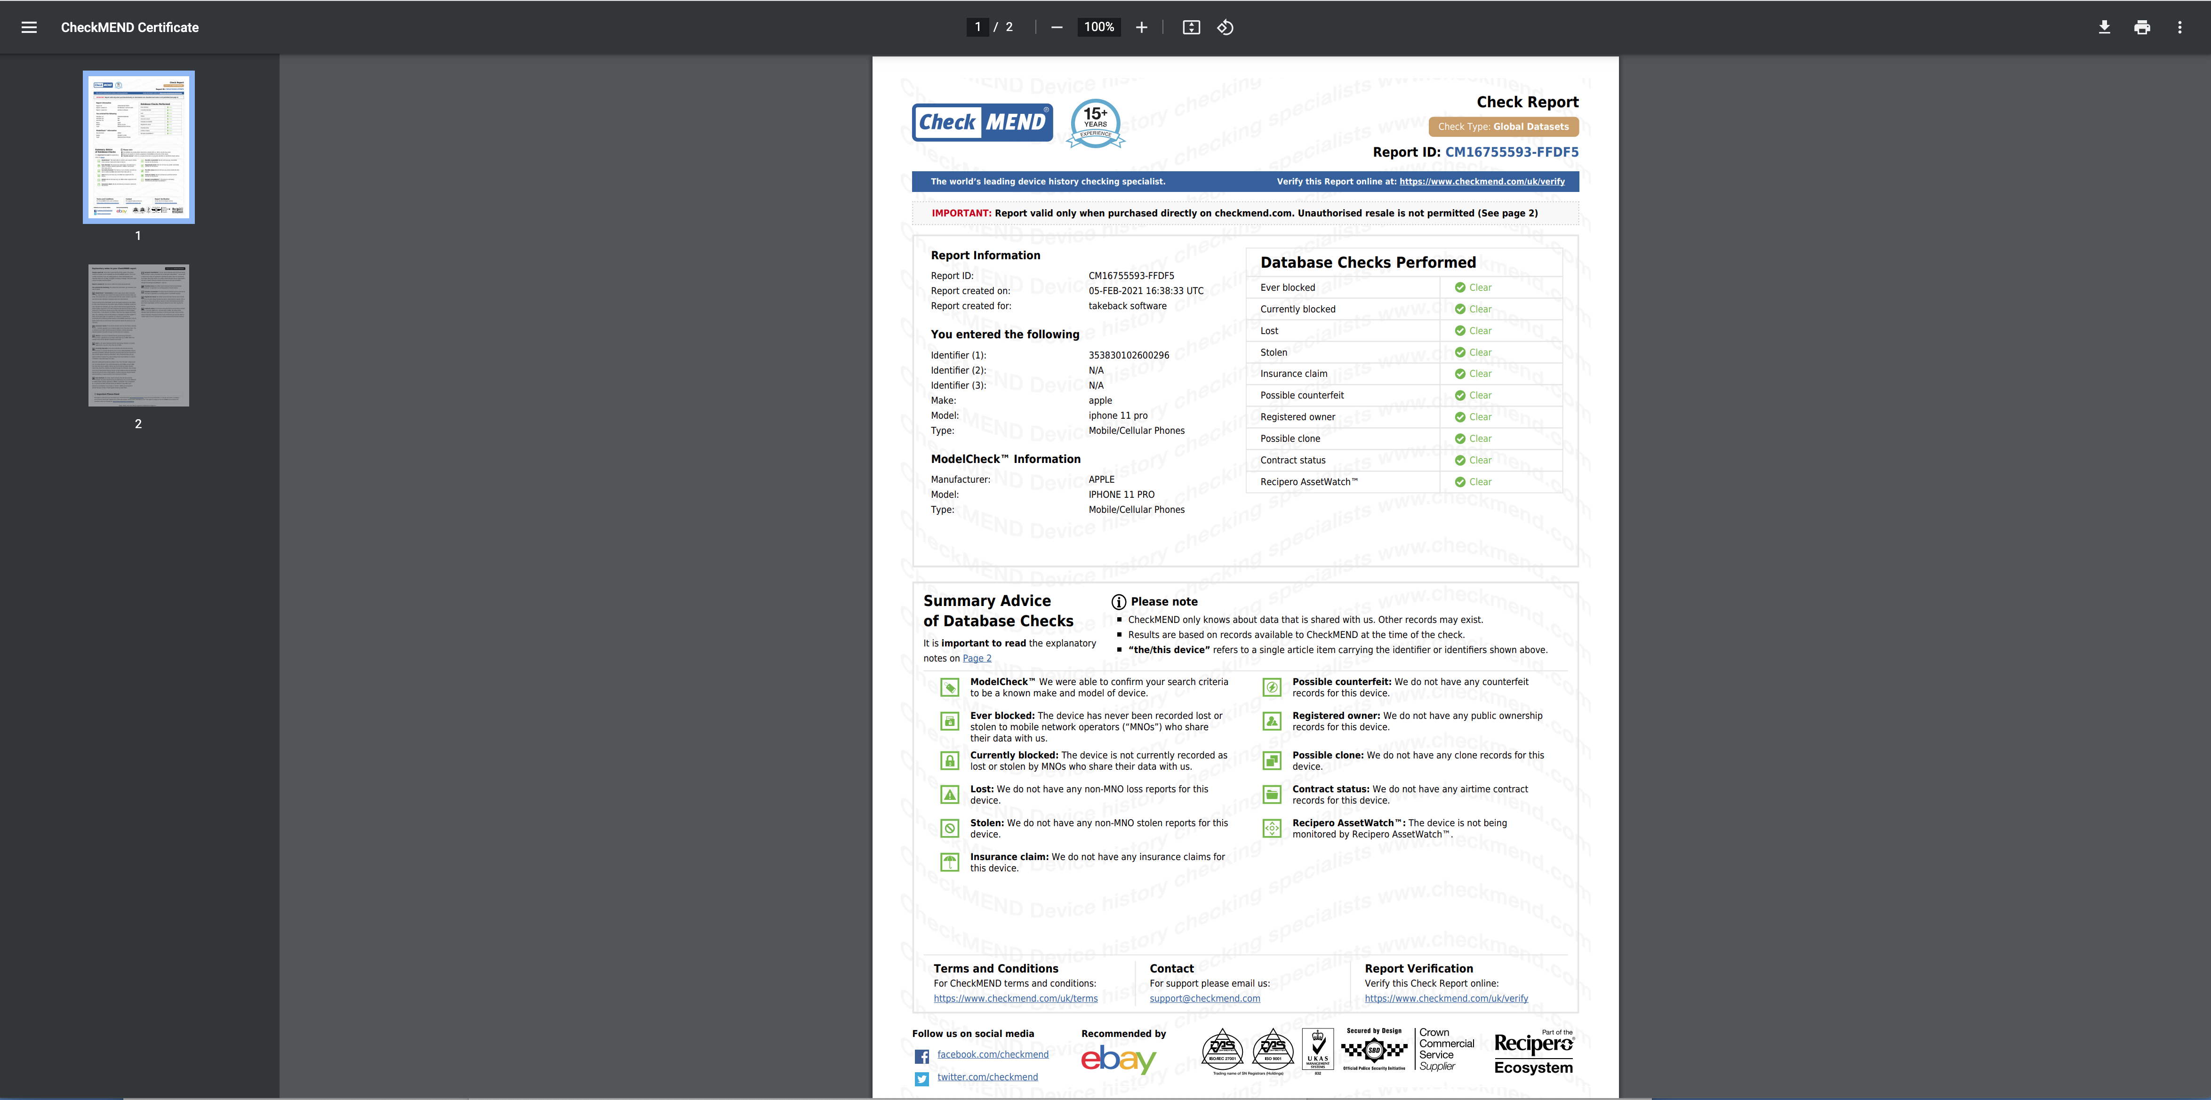Viewport: 2211px width, 1100px height.
Task: Click the identifier 353830102600296
Action: pyautogui.click(x=1129, y=355)
